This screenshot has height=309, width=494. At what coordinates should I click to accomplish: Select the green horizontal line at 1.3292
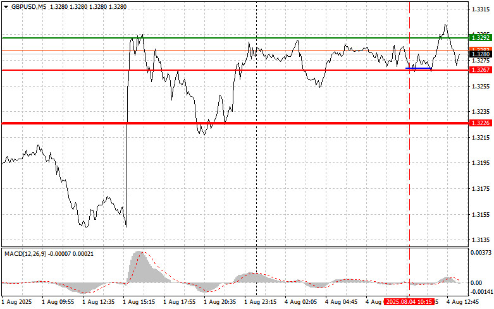(x=235, y=38)
